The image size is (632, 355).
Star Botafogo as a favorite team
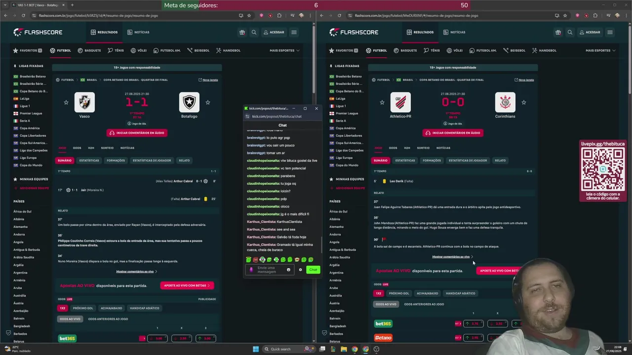(208, 103)
